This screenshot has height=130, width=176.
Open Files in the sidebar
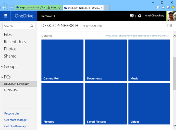[8, 34]
